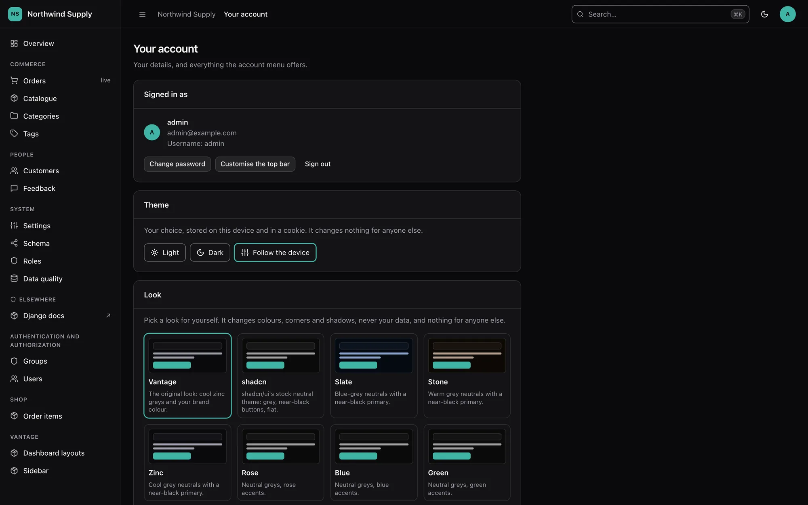Open Groups in the sidebar
808x505 pixels.
(61, 361)
